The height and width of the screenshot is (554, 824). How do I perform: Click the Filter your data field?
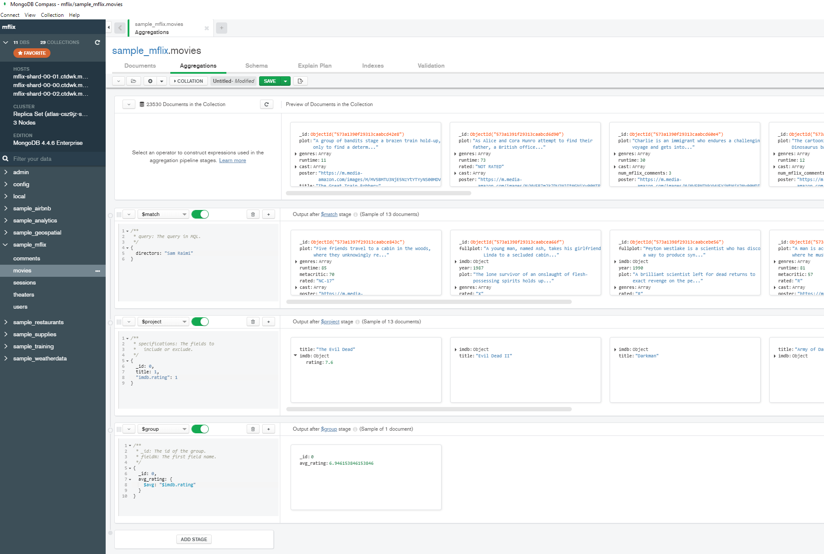(x=53, y=159)
